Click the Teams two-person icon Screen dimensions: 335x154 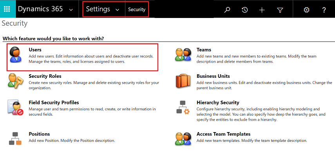click(x=183, y=55)
